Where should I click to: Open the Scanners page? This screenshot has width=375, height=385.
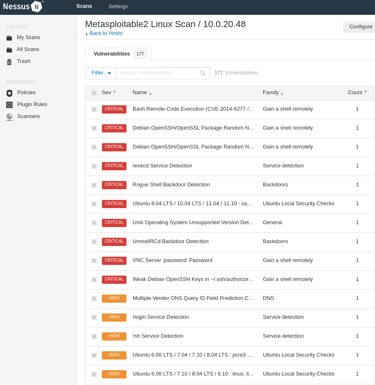coord(28,116)
